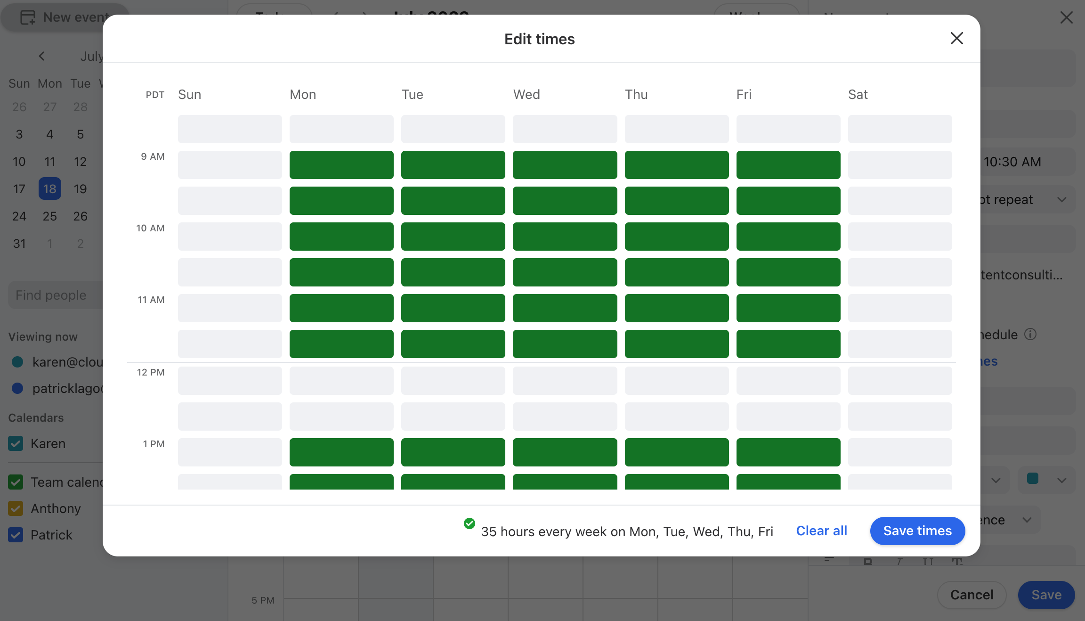The width and height of the screenshot is (1085, 621).
Task: Click Save times button
Action: coord(917,531)
